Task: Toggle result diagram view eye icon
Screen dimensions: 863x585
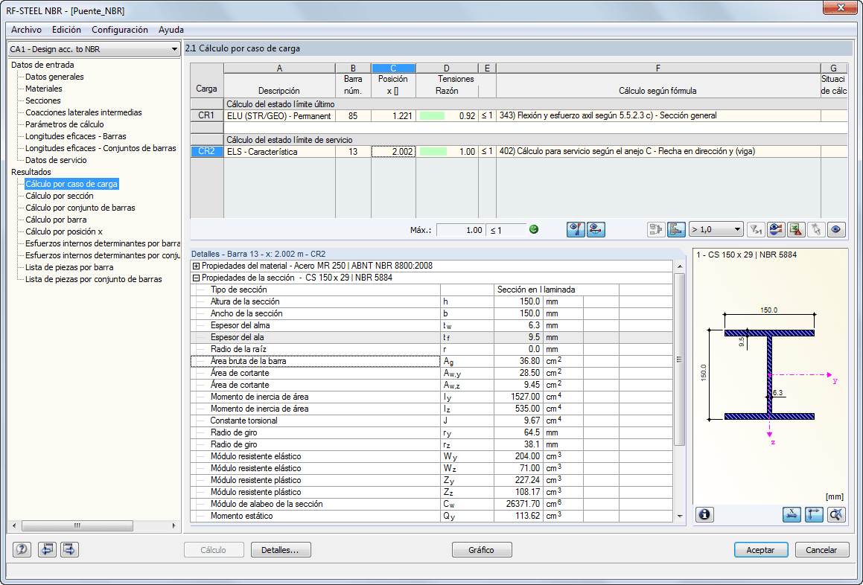Action: [x=576, y=229]
